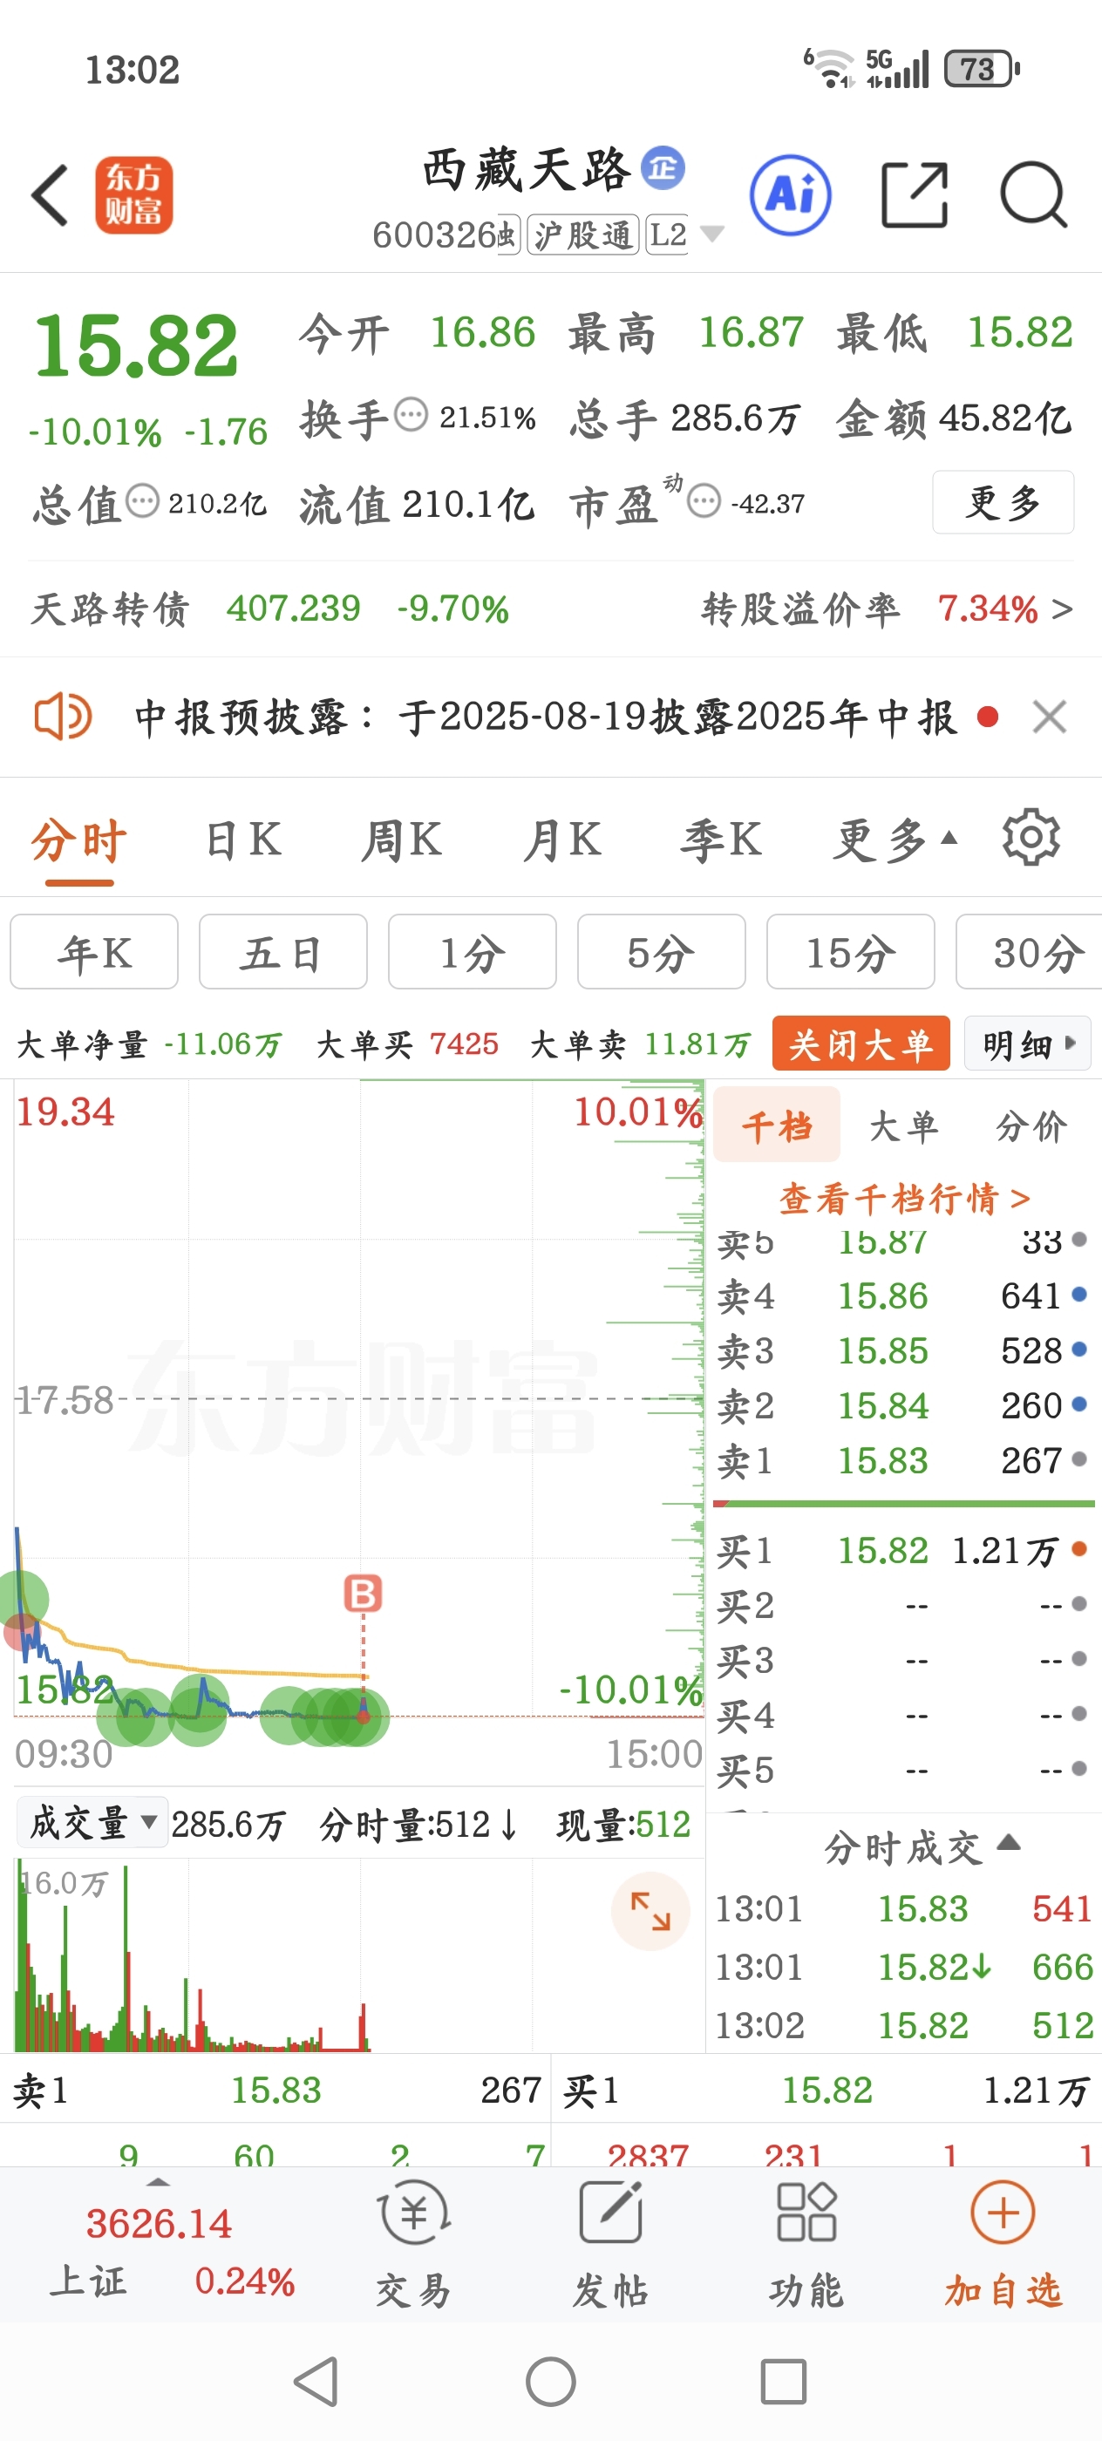The image size is (1102, 2441).
Task: Switch to 周K tab
Action: [x=402, y=840]
